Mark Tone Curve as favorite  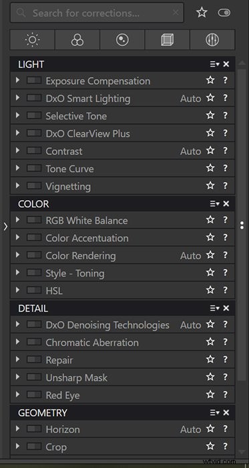click(210, 168)
